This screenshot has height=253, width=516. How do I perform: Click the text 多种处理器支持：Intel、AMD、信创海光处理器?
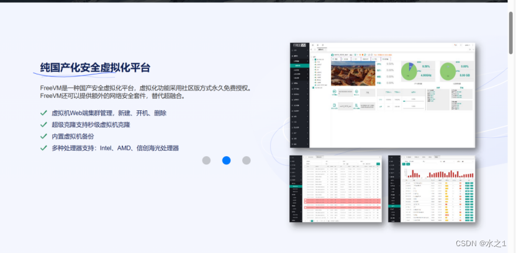pyautogui.click(x=115, y=148)
